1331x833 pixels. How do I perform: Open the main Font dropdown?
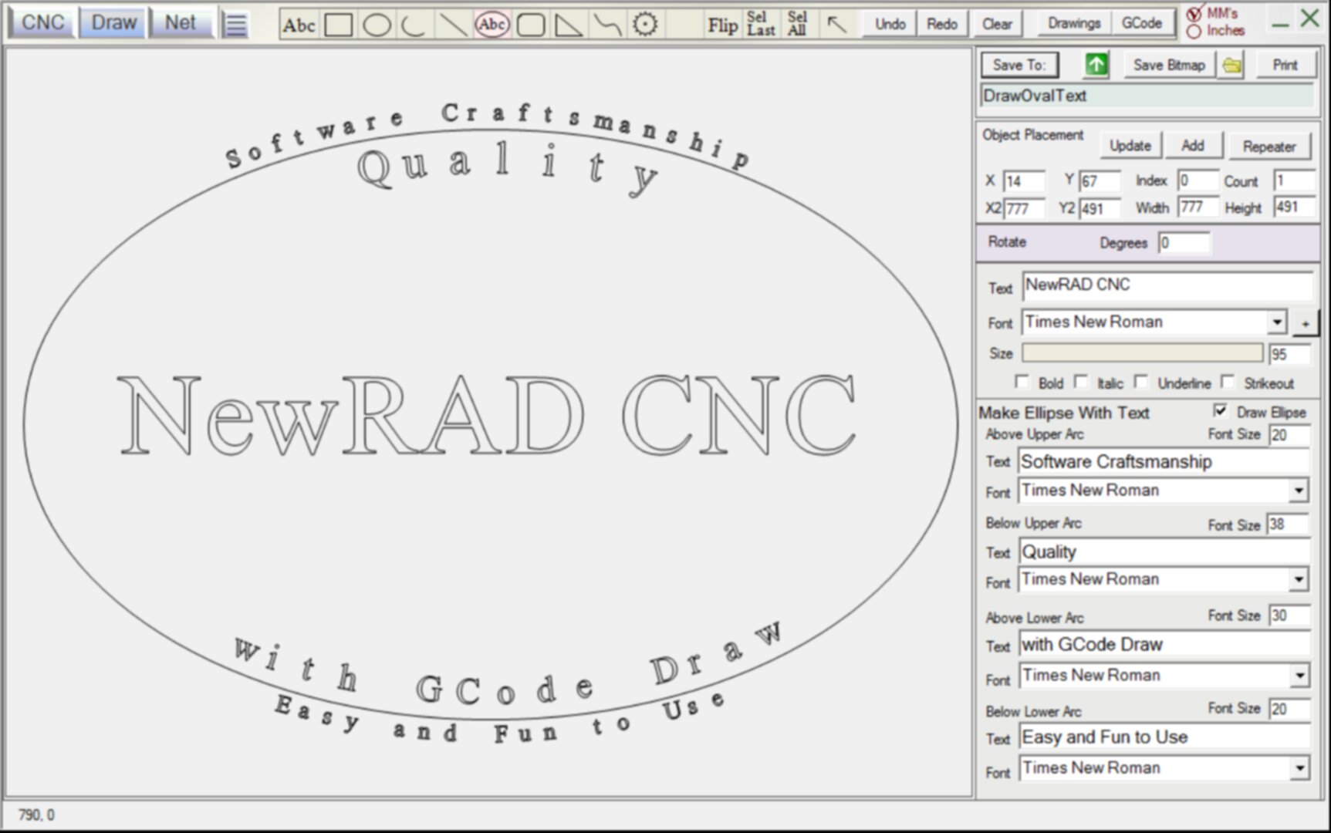click(x=1277, y=322)
